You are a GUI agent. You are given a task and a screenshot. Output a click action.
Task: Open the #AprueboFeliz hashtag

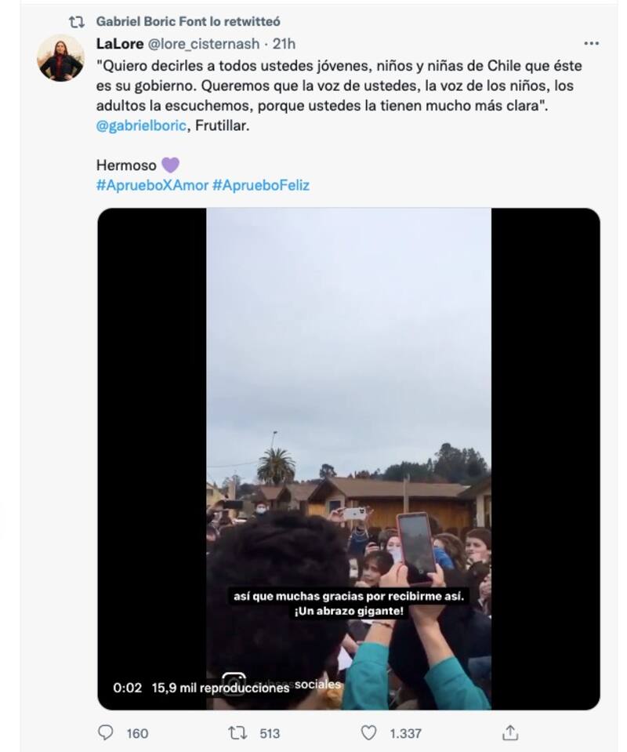pos(261,185)
